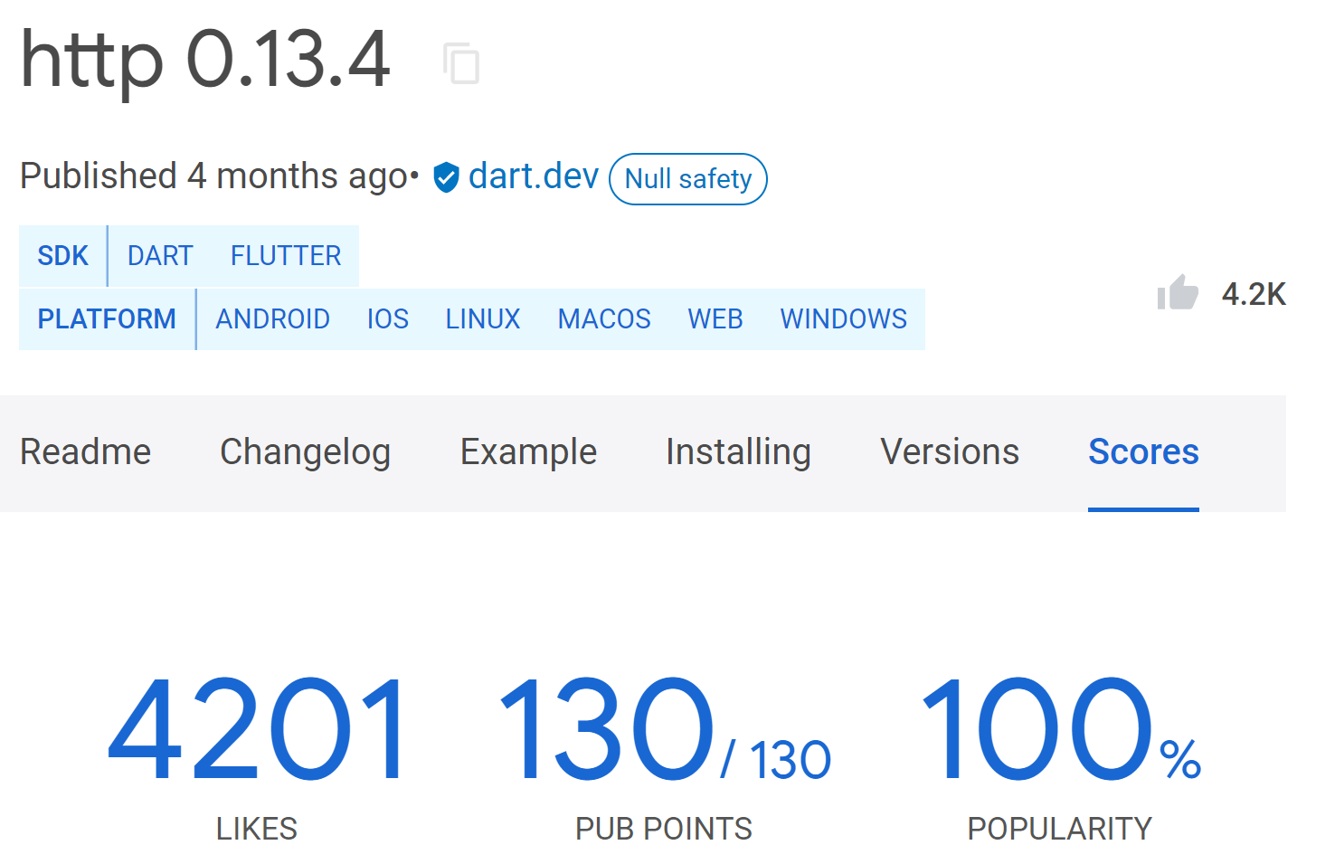The height and width of the screenshot is (864, 1335).
Task: Select the ANDROID platform tag
Action: point(272,319)
